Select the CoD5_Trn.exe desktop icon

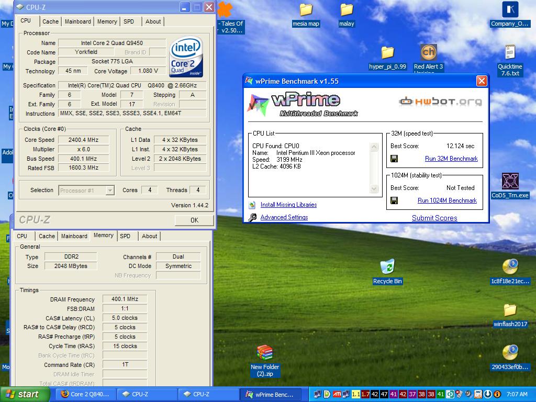(510, 181)
